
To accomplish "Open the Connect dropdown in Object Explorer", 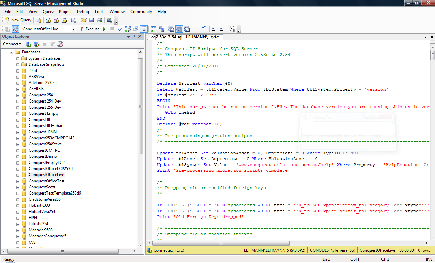I will [12, 44].
